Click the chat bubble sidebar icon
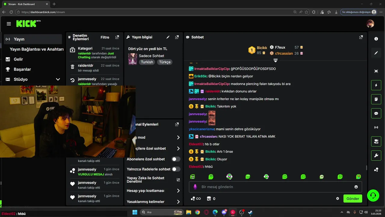 pos(376,113)
